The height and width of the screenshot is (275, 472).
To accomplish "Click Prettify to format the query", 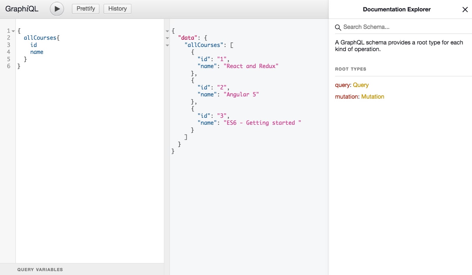I will click(85, 9).
